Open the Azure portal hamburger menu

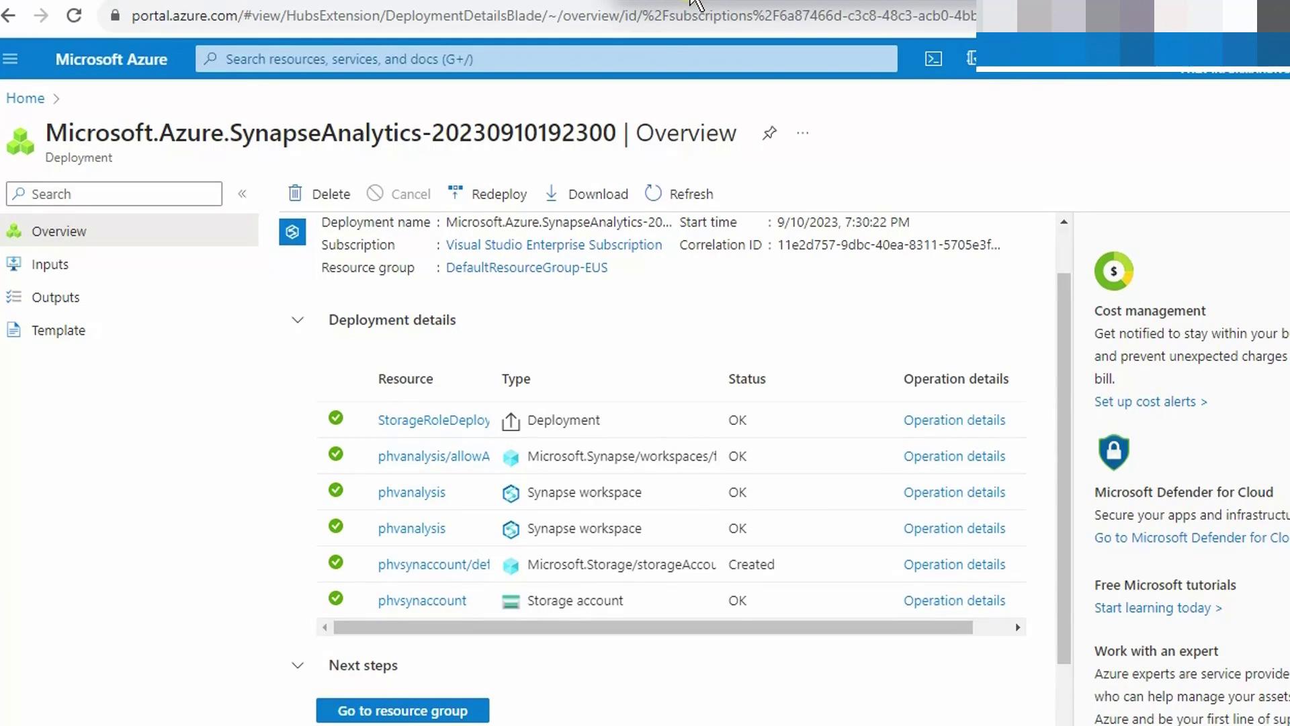[x=10, y=59]
